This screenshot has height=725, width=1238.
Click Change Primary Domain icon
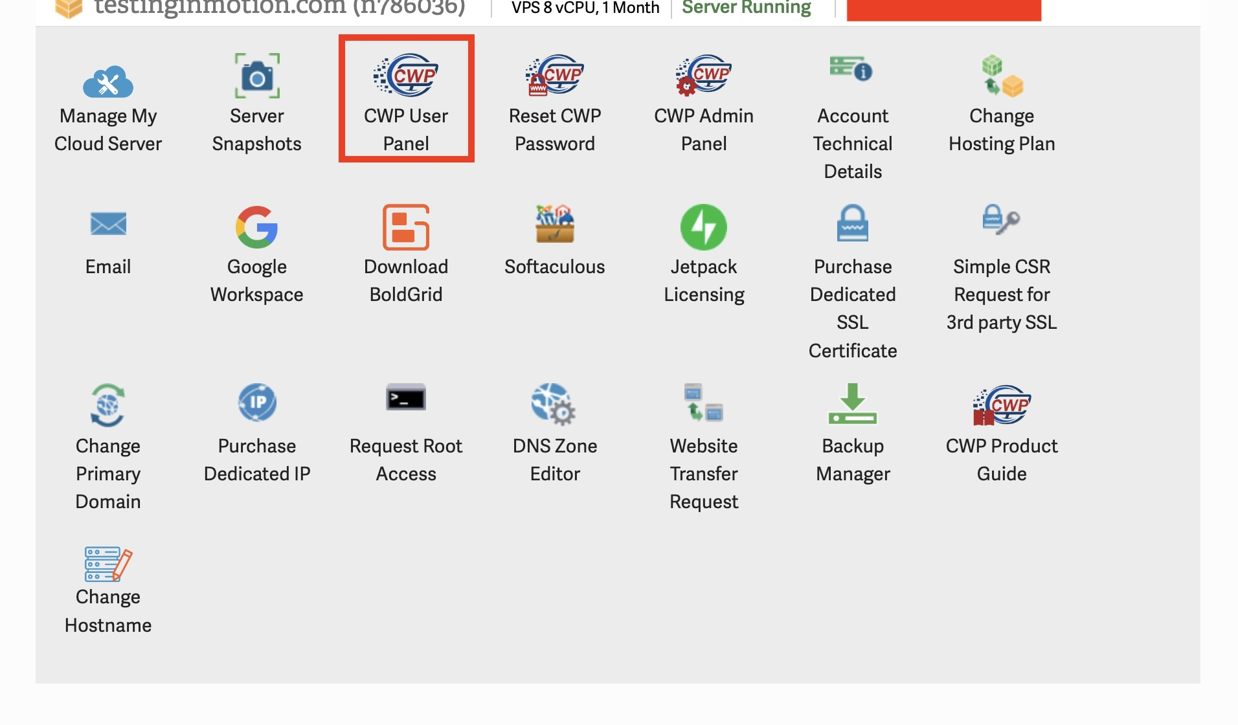click(108, 405)
